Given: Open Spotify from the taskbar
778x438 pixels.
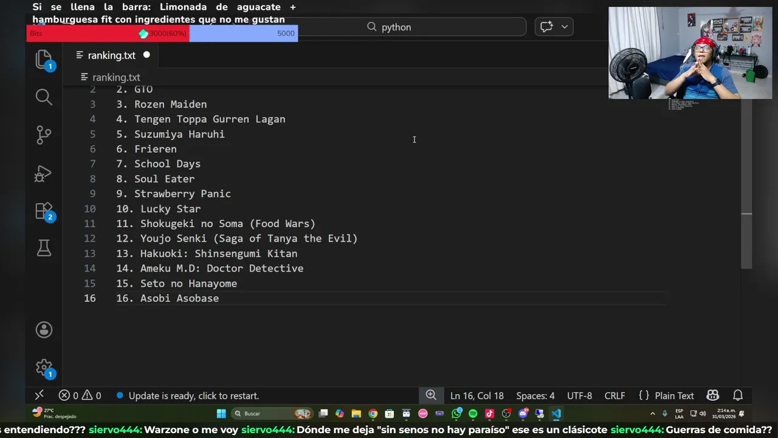Looking at the screenshot, I should (473, 414).
